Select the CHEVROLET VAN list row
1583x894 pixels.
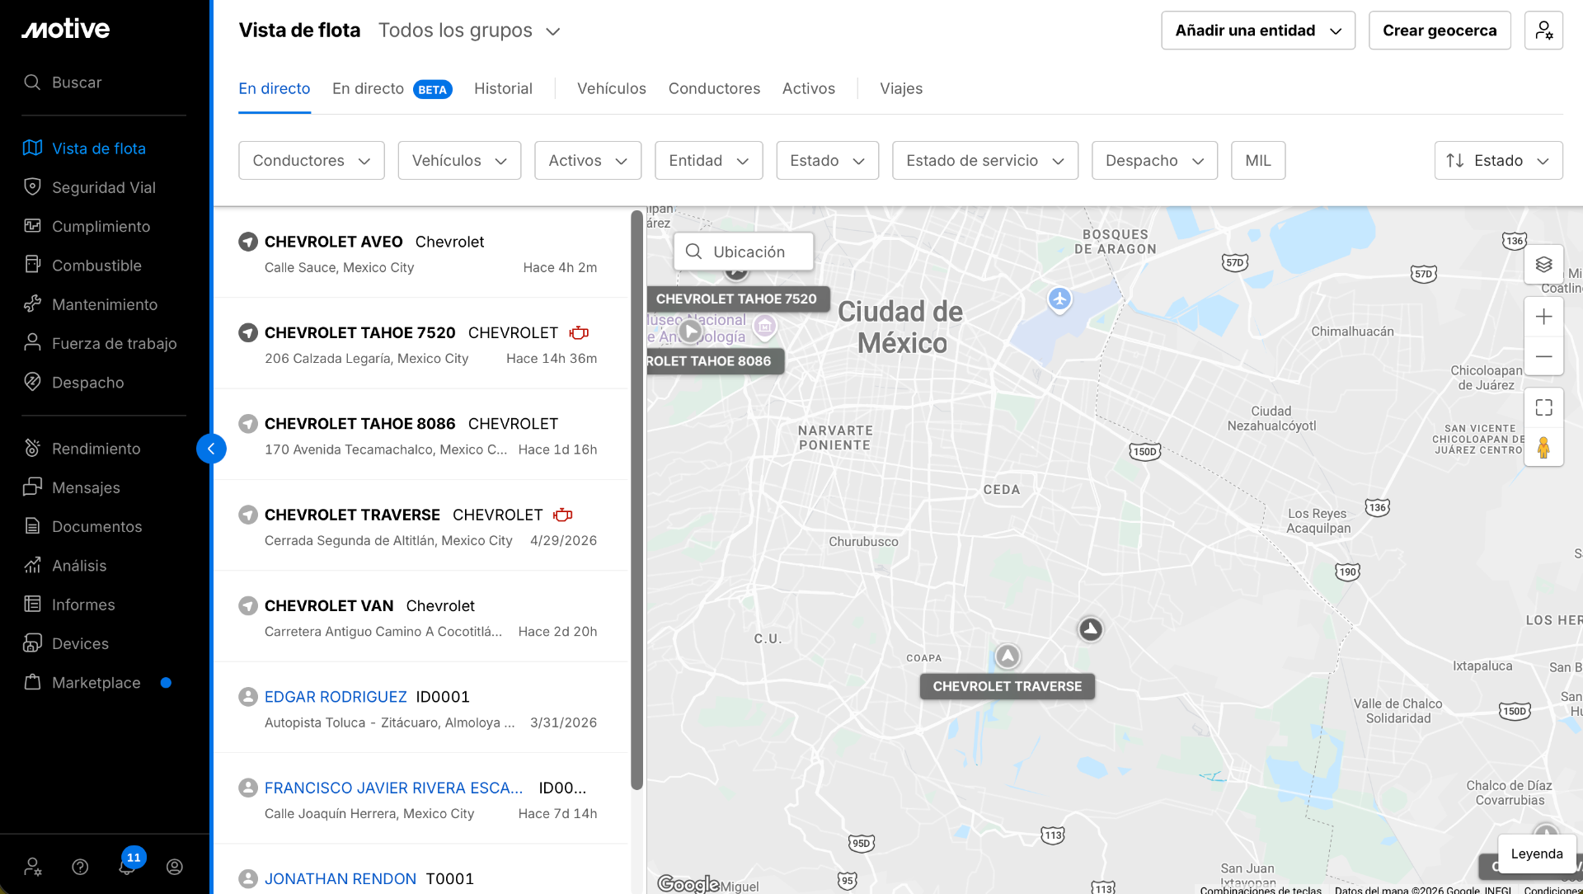click(421, 617)
